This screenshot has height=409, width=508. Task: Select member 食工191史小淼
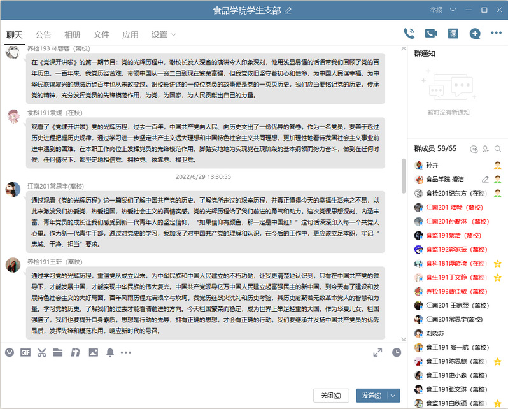pyautogui.click(x=458, y=375)
